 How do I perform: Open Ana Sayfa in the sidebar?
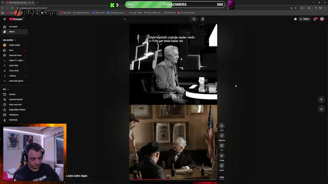point(14,27)
